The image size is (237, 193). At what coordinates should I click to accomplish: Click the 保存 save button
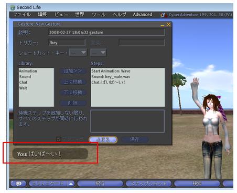[x=135, y=139]
